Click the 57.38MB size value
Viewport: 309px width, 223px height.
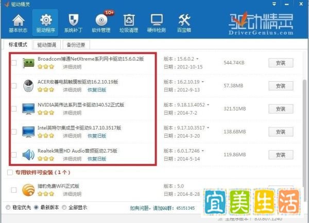point(233,86)
